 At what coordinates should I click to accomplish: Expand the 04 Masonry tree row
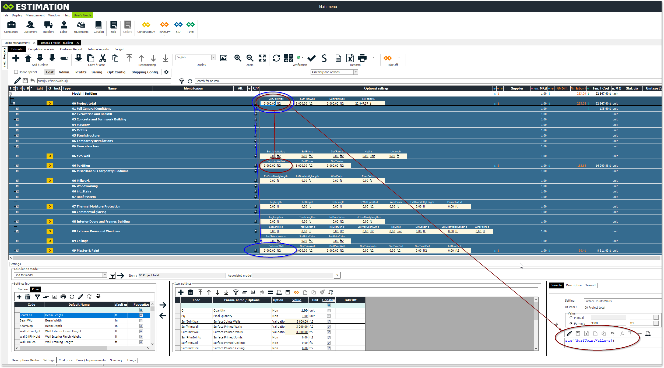17,125
